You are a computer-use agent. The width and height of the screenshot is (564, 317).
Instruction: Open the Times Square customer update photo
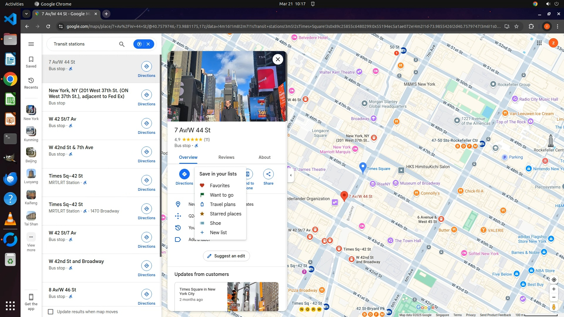253,296
